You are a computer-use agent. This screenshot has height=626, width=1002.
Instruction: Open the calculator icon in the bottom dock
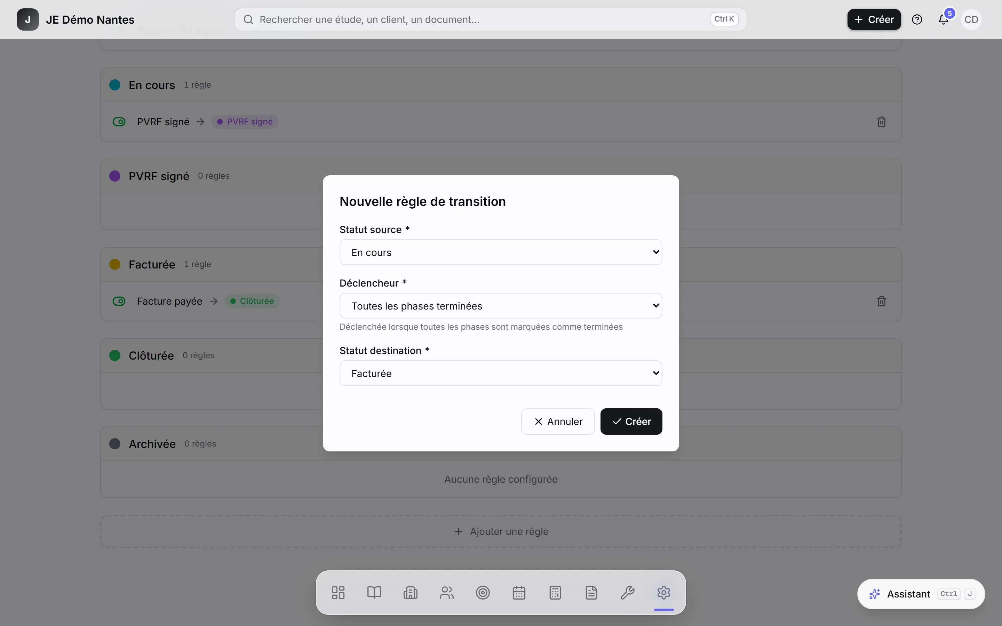coord(555,593)
